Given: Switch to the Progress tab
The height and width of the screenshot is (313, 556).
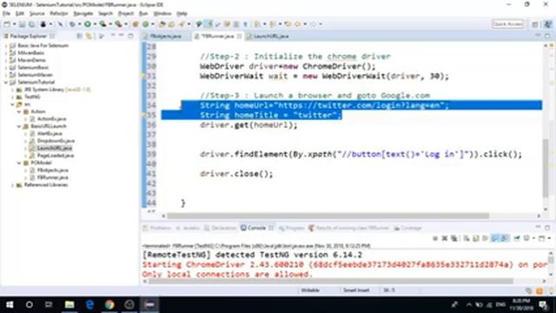Looking at the screenshot, I should [x=292, y=228].
